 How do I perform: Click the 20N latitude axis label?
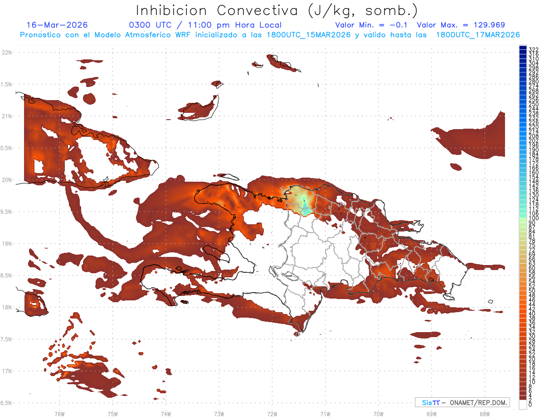7,180
